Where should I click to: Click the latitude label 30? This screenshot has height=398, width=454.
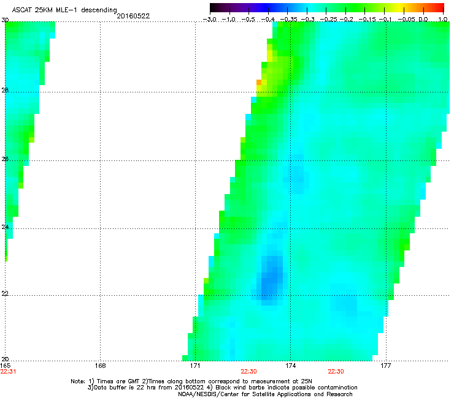pyautogui.click(x=5, y=20)
